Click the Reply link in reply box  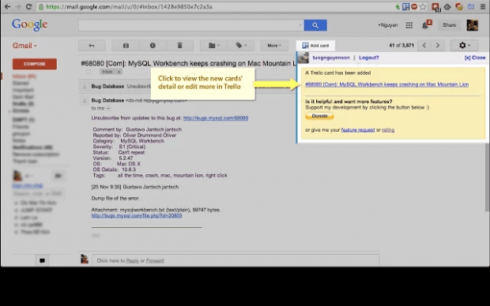(x=133, y=261)
